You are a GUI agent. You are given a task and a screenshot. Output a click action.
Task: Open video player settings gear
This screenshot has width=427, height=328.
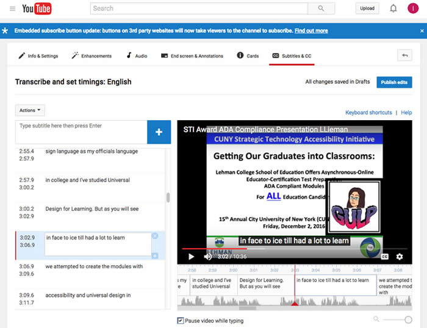click(x=400, y=257)
